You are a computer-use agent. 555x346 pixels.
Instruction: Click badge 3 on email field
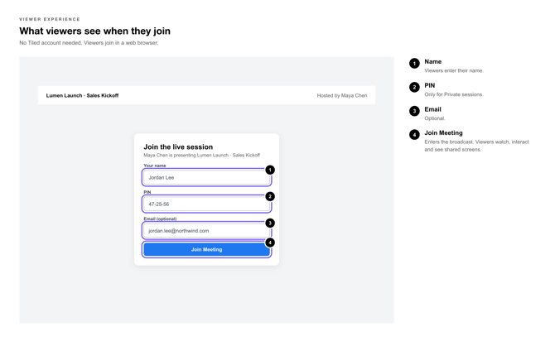270,223
